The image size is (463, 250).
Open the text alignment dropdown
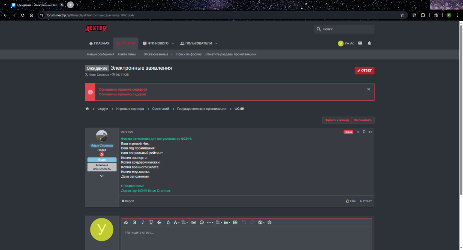pos(218,223)
